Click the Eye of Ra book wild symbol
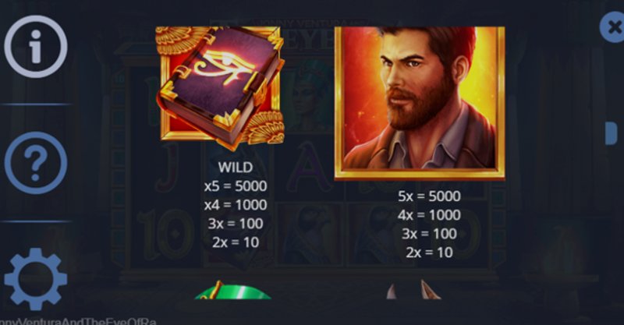 (220, 88)
